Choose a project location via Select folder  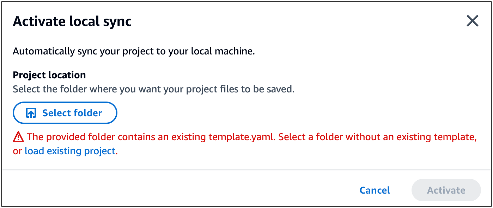click(65, 112)
